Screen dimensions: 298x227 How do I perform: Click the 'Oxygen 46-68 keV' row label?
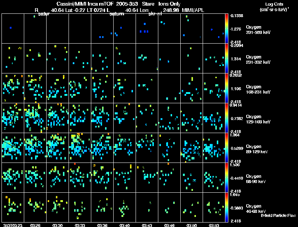[x=256, y=209]
